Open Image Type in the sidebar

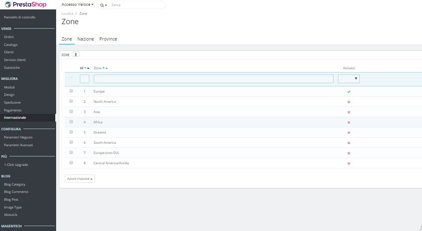click(13, 207)
